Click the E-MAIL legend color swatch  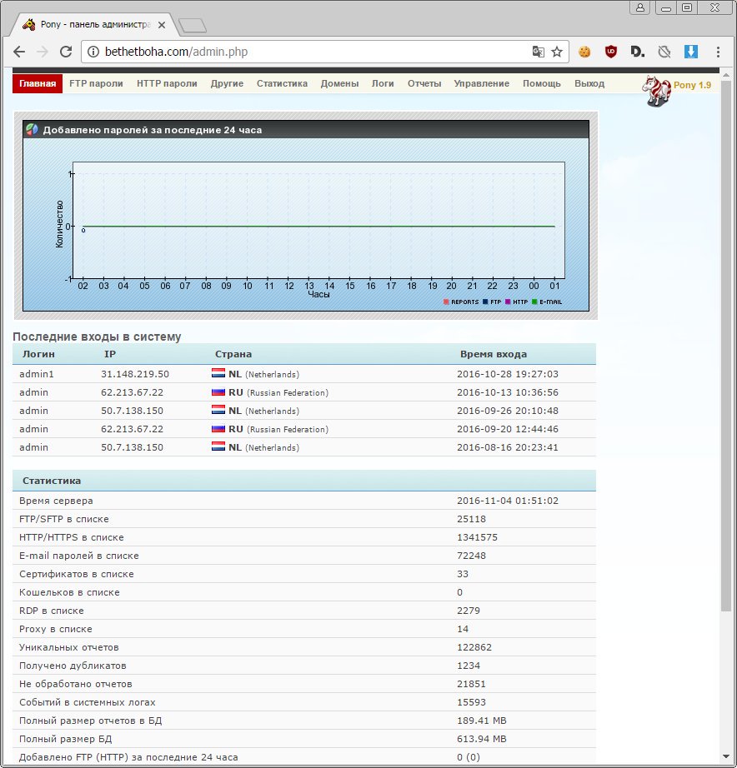coord(534,302)
